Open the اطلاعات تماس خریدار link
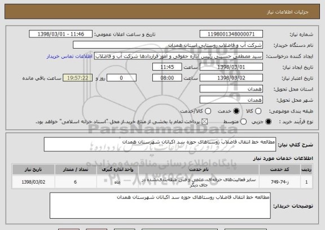The image size is (325, 230). pos(69,57)
